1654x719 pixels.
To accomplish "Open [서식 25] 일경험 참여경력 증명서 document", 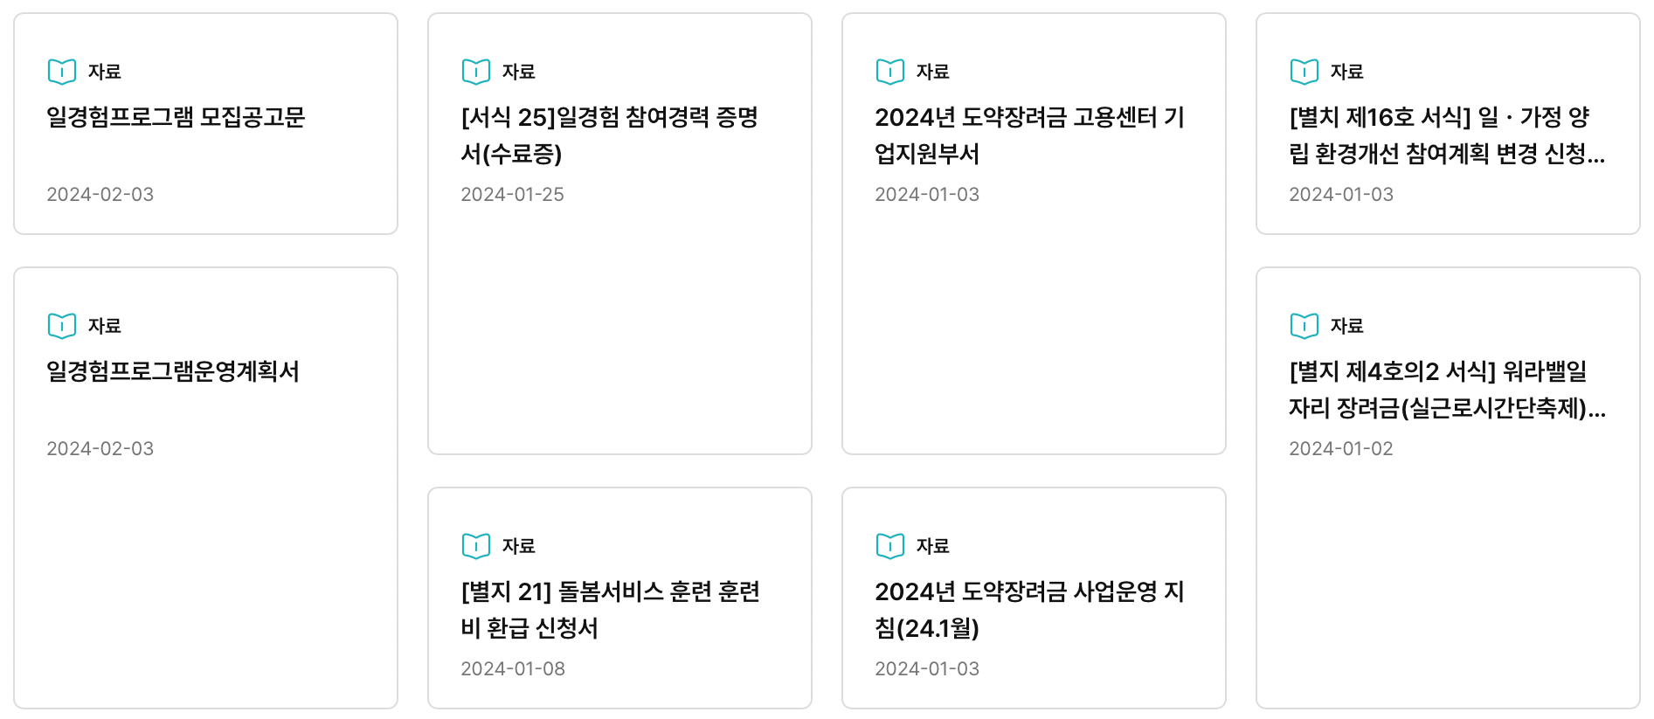I will pos(612,136).
